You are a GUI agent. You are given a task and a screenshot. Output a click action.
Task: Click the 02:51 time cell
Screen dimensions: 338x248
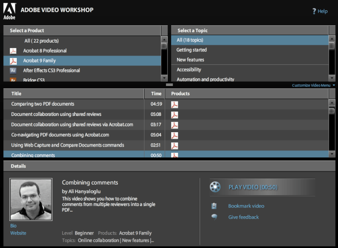click(155, 145)
